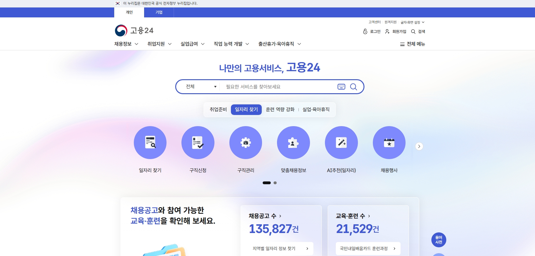Expand the 채용정보 navigation menu

(126, 44)
